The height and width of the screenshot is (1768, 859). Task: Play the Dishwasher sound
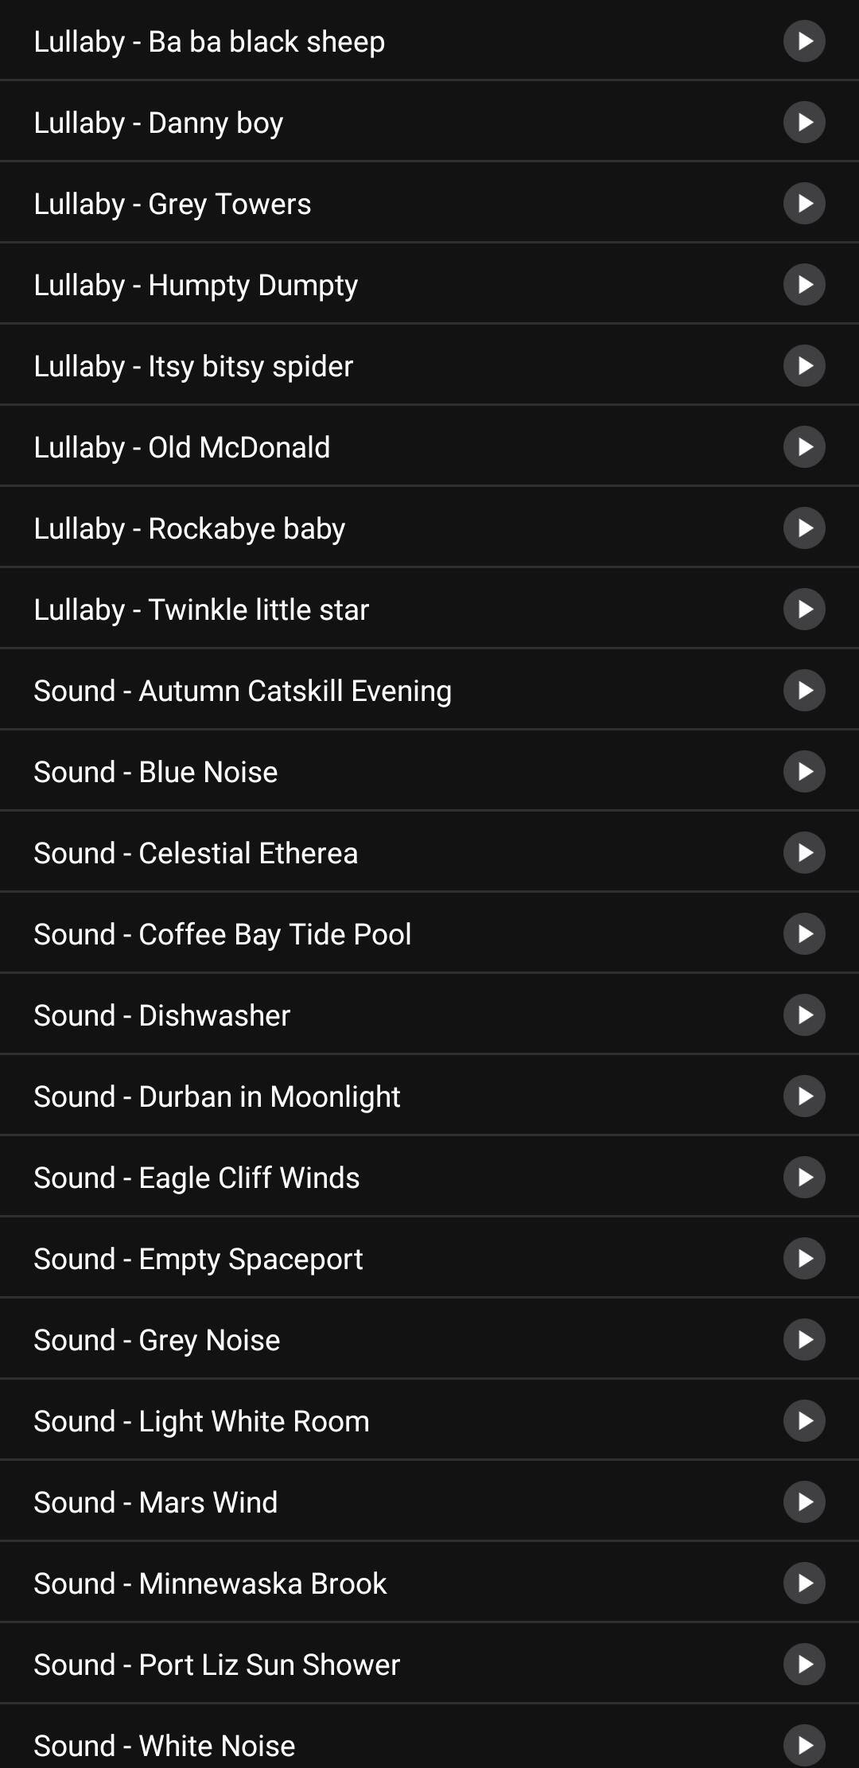(804, 1014)
